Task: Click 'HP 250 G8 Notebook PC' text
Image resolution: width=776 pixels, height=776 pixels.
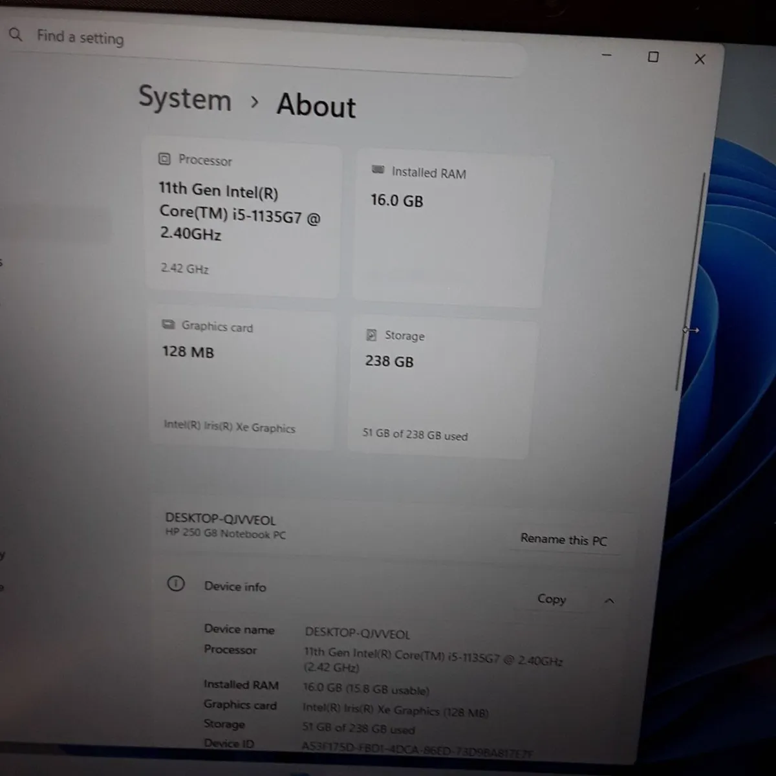Action: click(225, 534)
